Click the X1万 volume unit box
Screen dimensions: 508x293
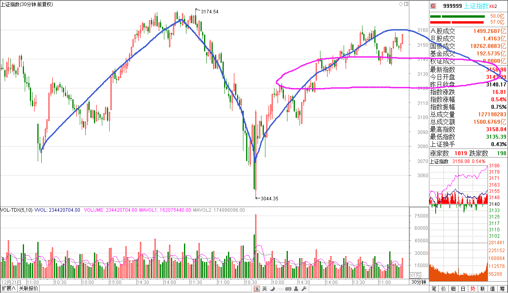[415, 275]
